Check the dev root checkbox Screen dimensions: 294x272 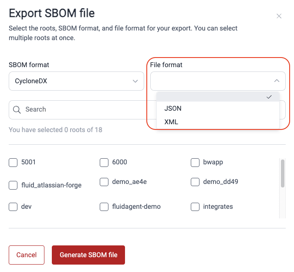pos(13,207)
